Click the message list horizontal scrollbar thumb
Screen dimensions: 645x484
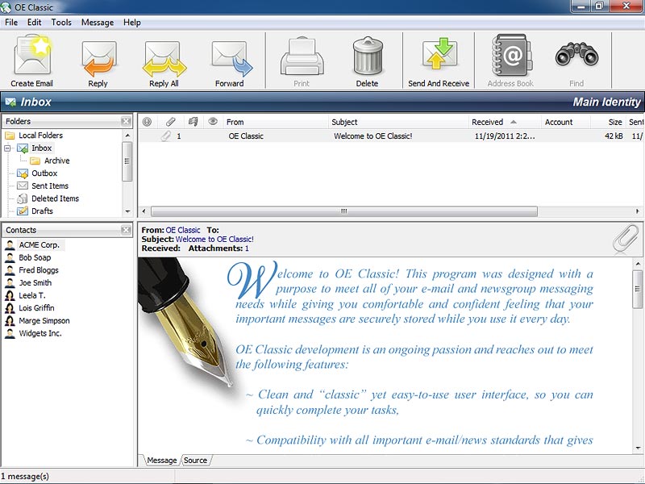[x=344, y=211]
